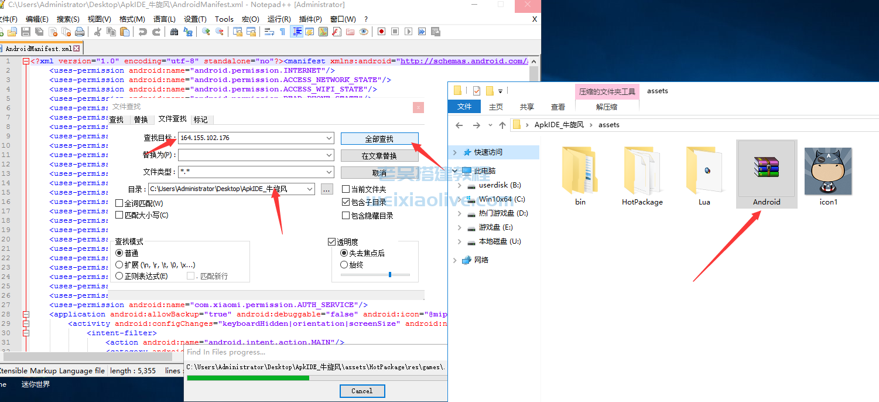Viewport: 879px width, 402px height.
Task: Click the Zoom In magnifier icon
Action: point(206,32)
